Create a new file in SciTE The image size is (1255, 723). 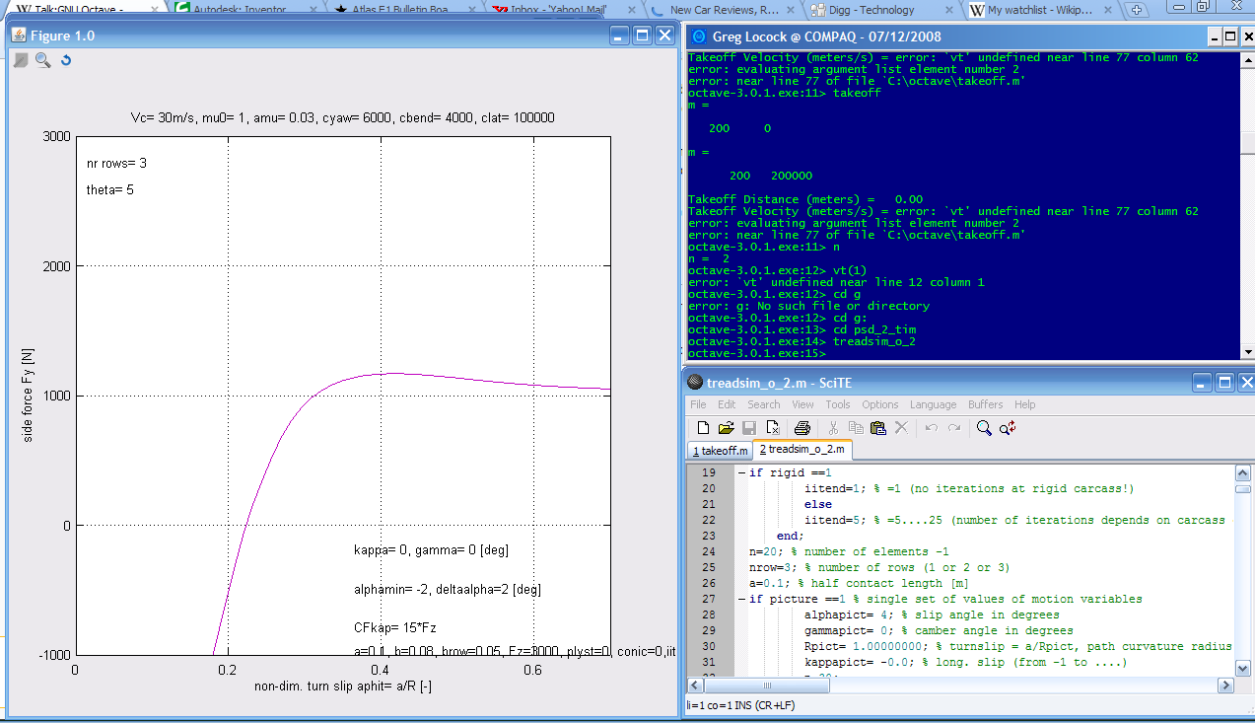703,428
